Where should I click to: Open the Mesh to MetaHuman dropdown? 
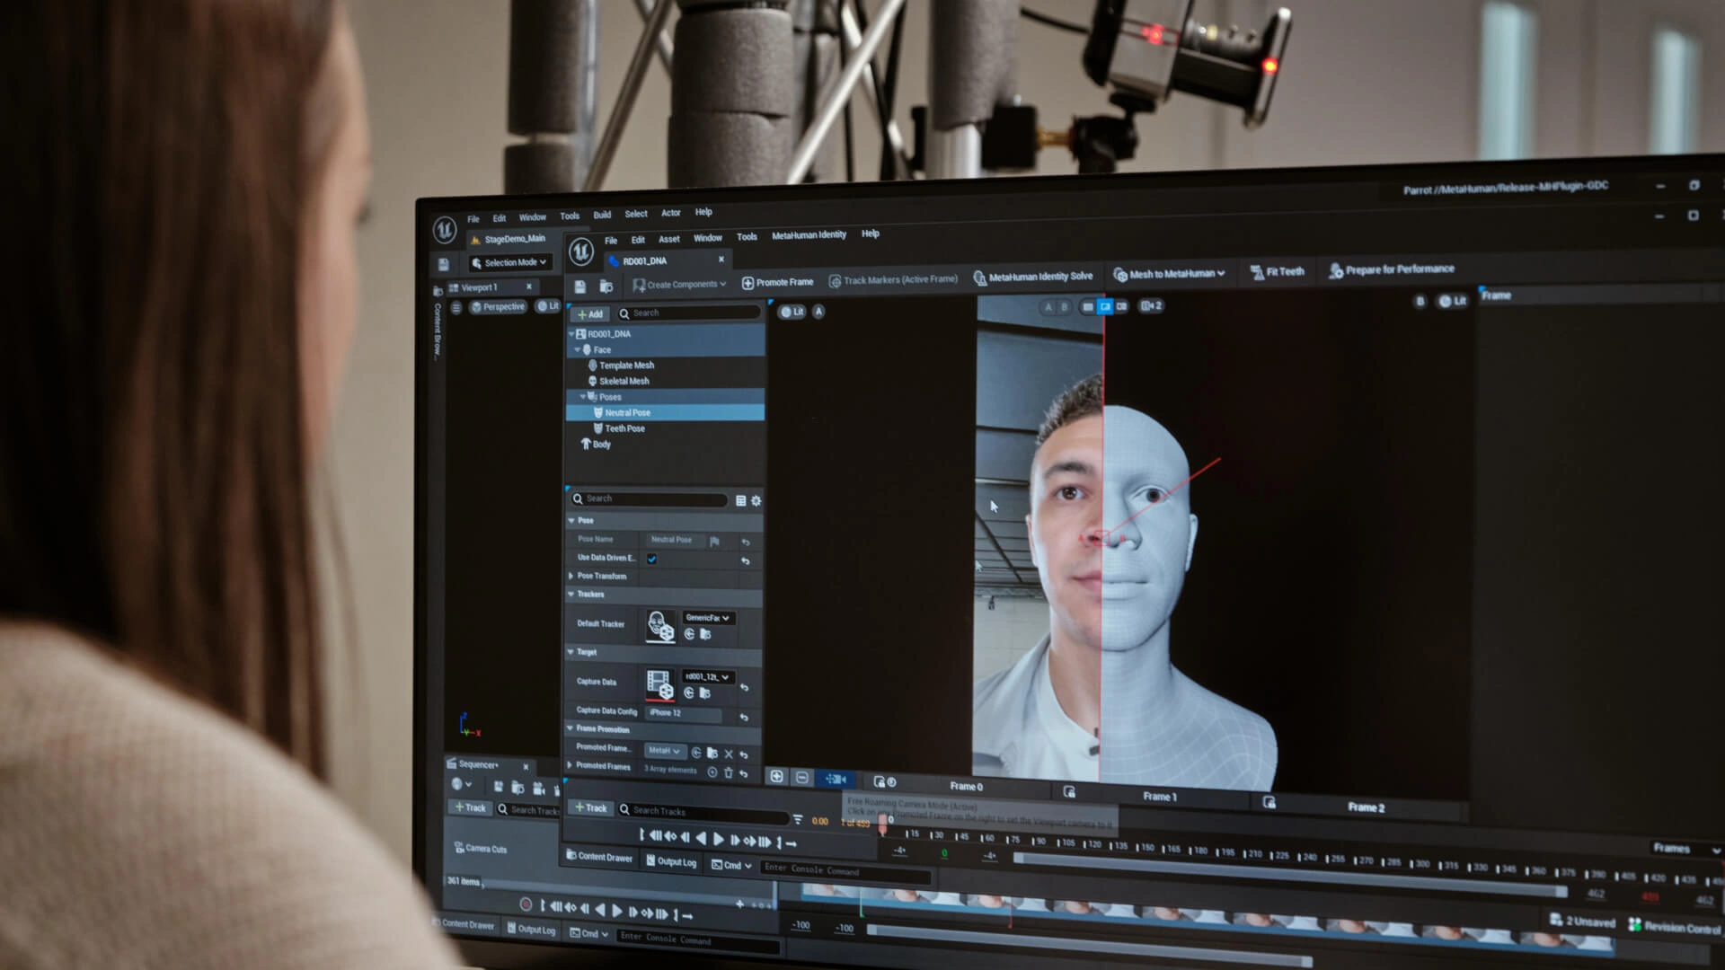pos(1169,274)
